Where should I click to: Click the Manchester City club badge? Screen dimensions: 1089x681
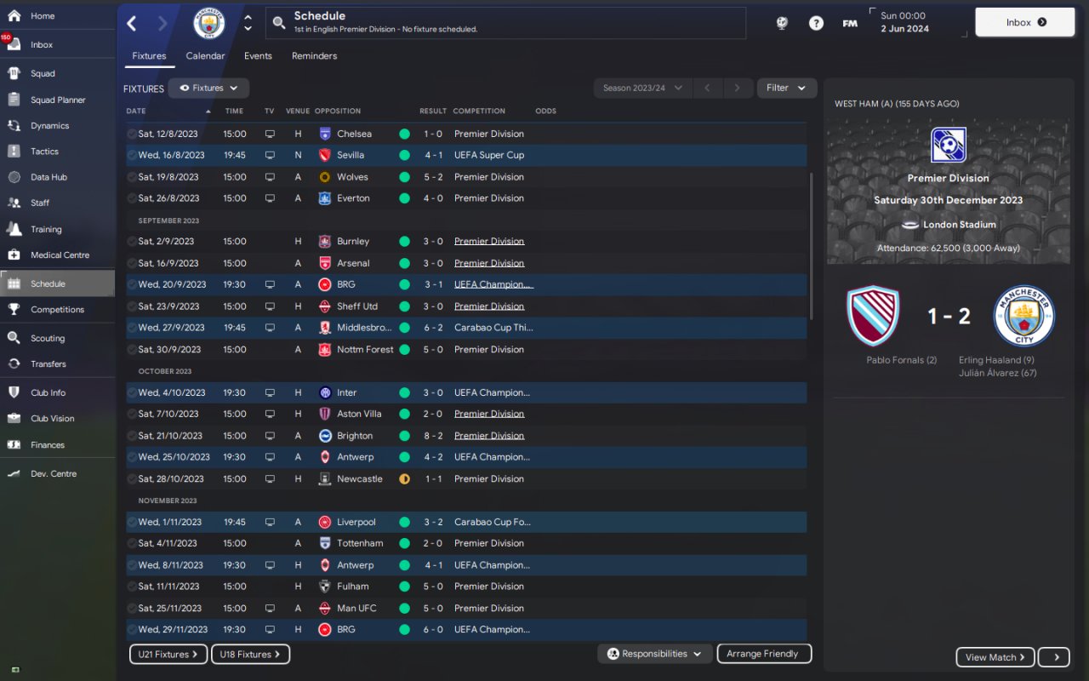208,24
